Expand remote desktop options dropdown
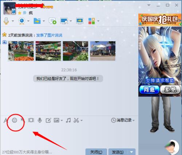The image size is (182, 155). click(71, 21)
